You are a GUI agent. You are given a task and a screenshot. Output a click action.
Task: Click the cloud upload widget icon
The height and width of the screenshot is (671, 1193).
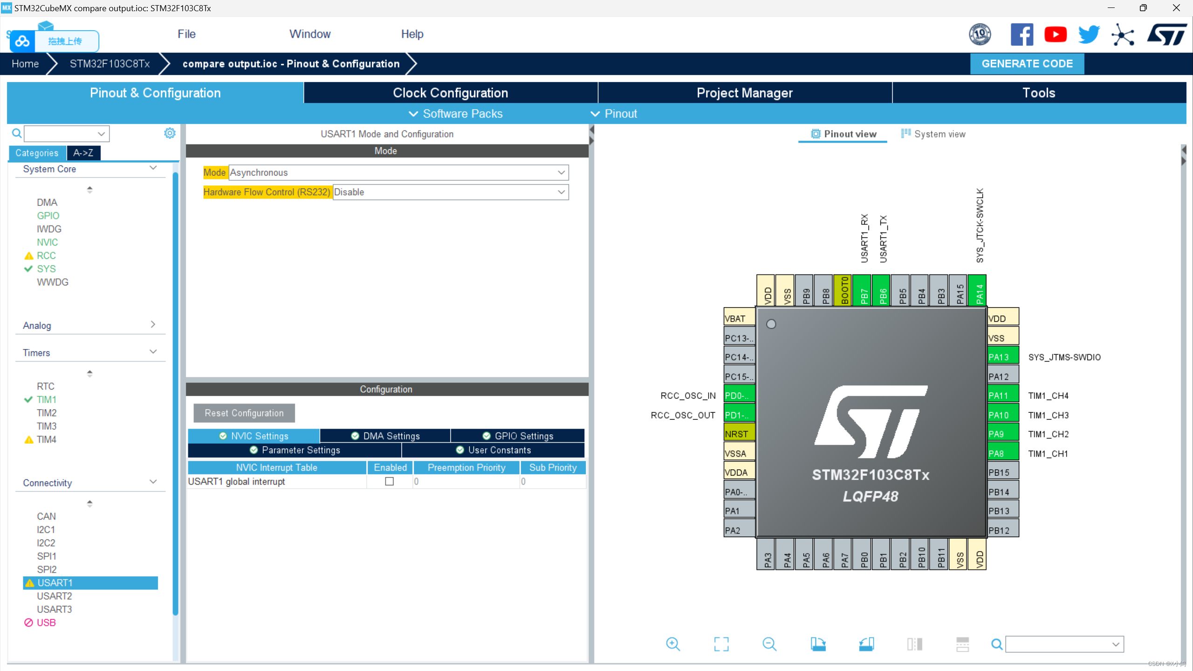click(x=22, y=41)
